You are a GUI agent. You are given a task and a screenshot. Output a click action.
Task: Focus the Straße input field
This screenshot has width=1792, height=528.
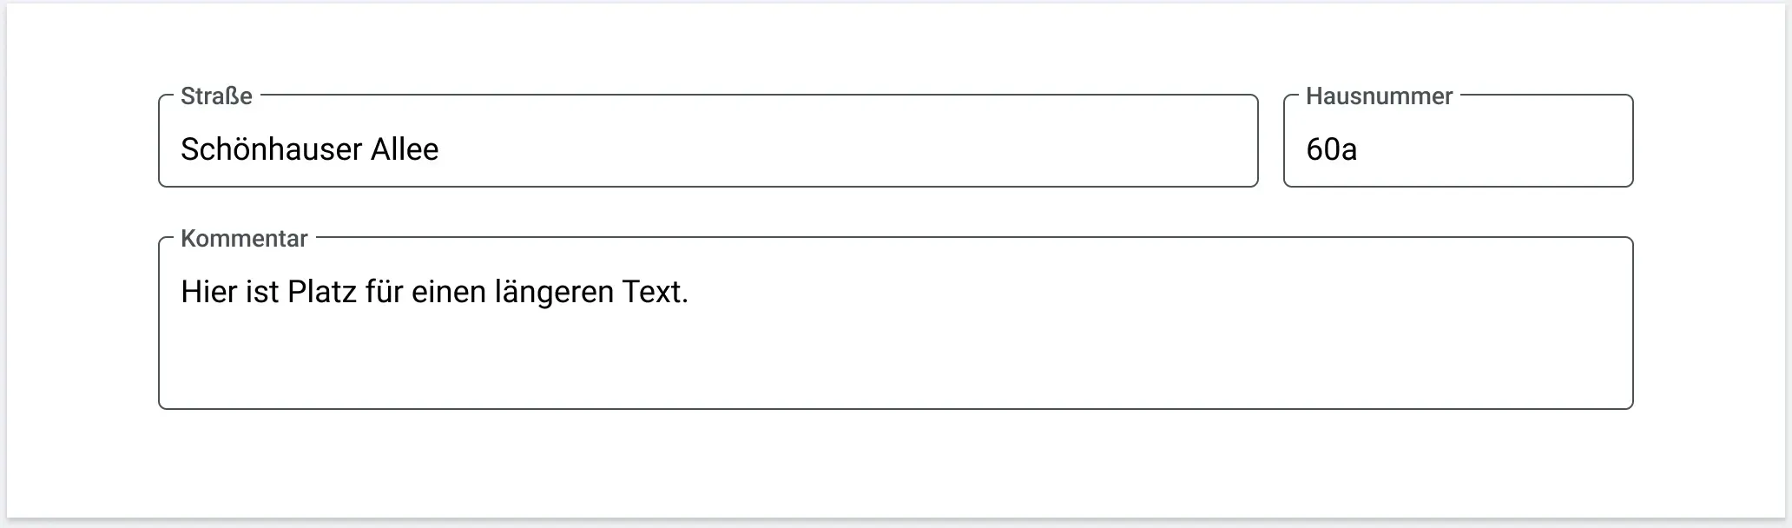(x=708, y=141)
